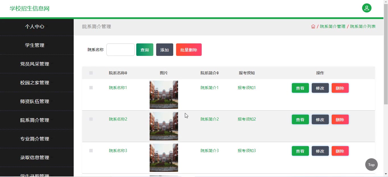Delete 院系名称2 with 删除 button
The width and height of the screenshot is (388, 177).
tap(340, 119)
